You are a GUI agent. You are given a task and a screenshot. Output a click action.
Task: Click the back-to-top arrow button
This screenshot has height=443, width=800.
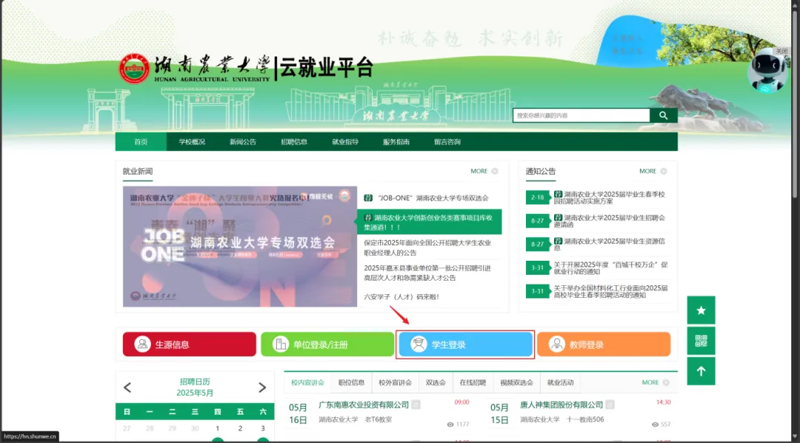pos(701,371)
